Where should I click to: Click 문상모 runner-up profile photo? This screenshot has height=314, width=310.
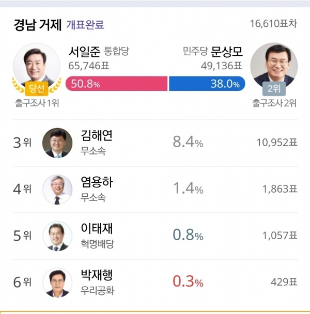tap(273, 65)
